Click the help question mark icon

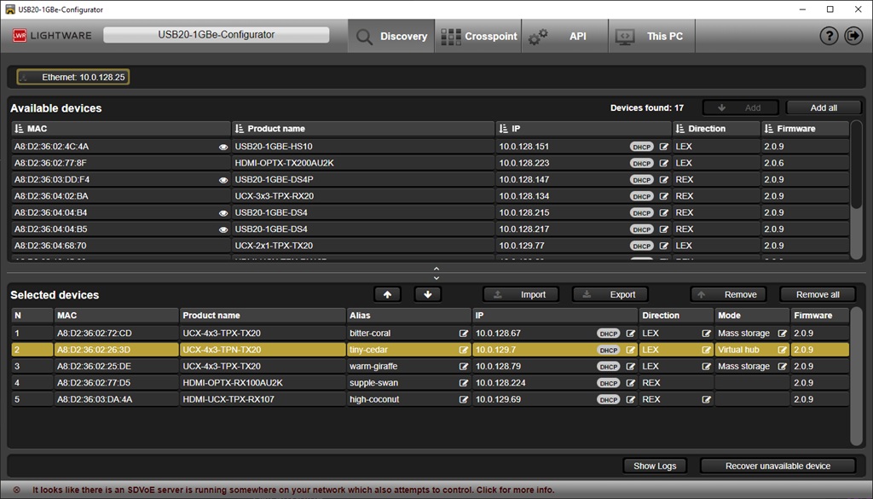click(829, 36)
